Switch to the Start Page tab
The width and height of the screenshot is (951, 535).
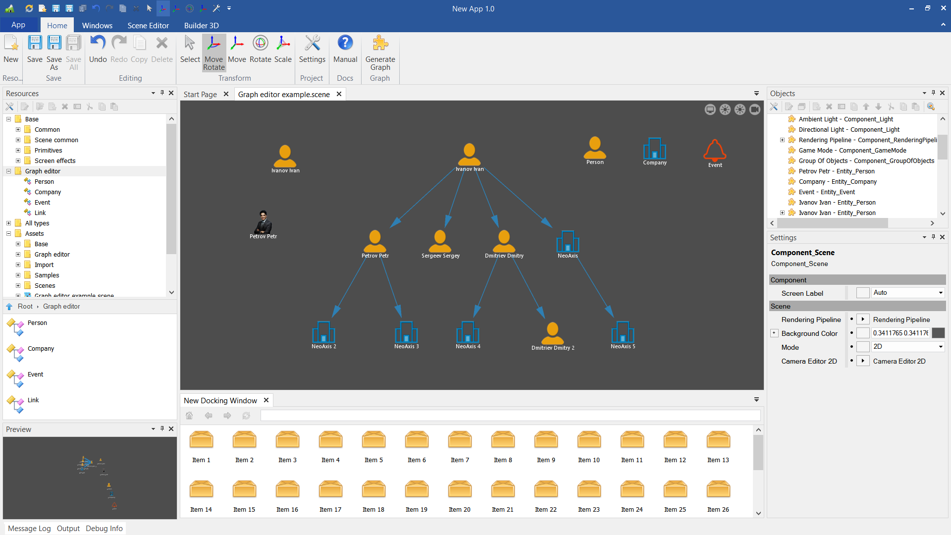(200, 94)
